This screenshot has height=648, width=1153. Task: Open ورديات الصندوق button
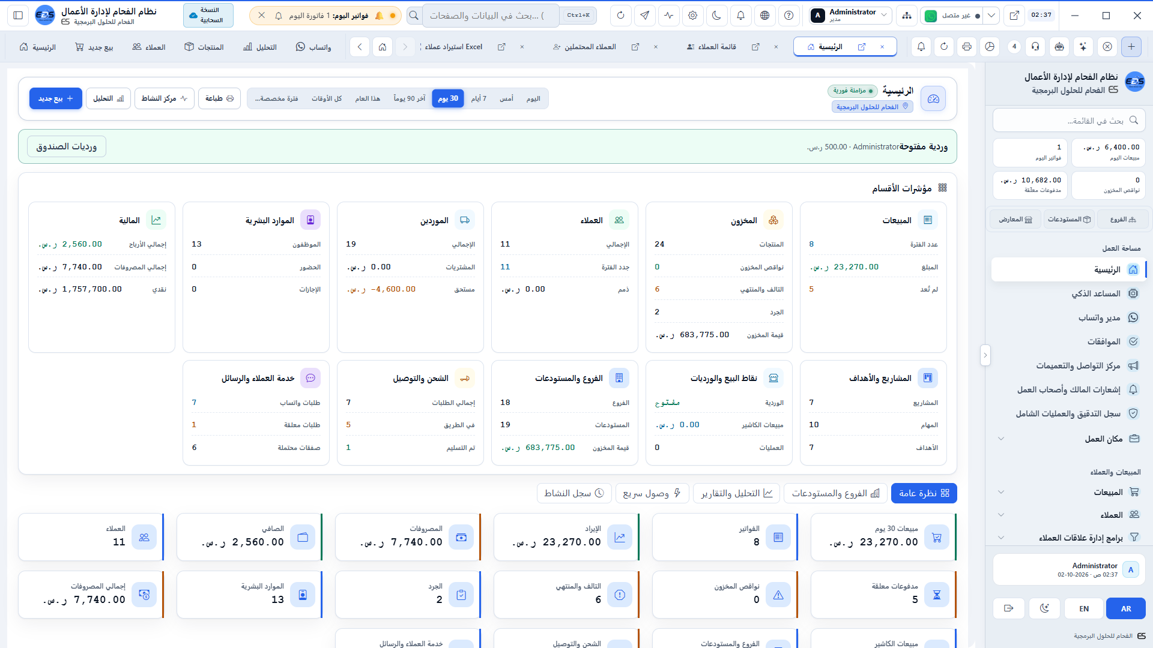pos(67,146)
